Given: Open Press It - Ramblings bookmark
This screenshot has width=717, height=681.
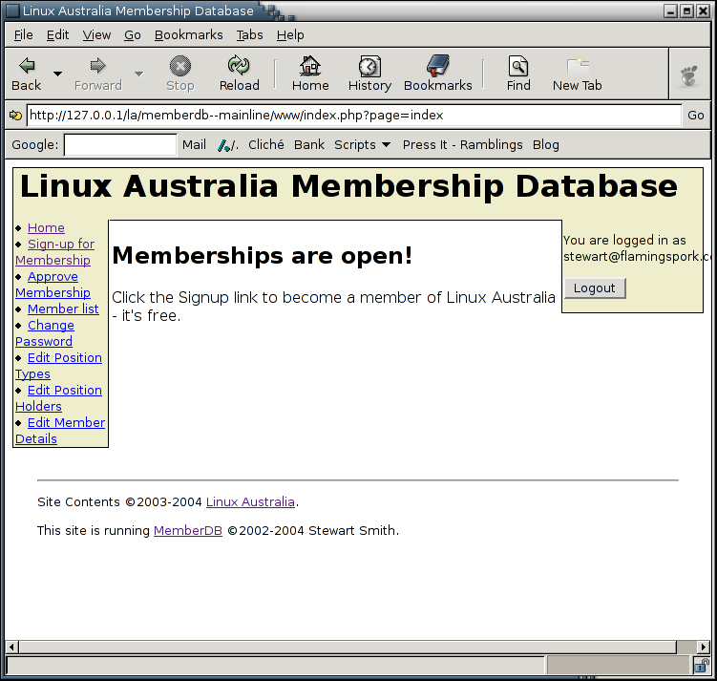Looking at the screenshot, I should point(462,145).
